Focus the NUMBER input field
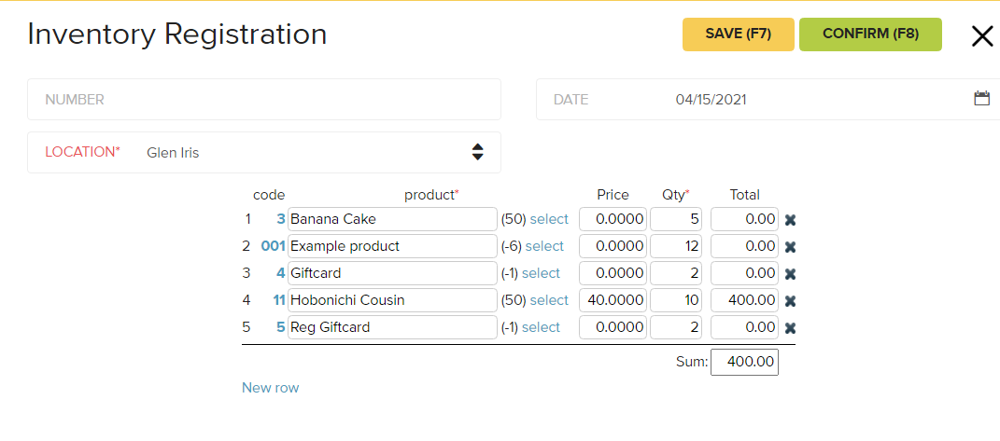 (264, 100)
